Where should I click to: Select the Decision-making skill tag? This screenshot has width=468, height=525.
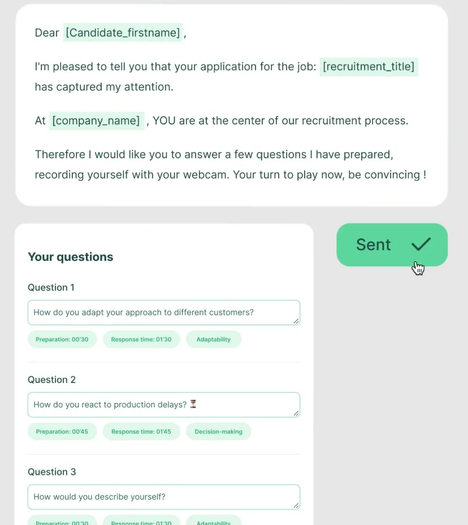coord(218,432)
